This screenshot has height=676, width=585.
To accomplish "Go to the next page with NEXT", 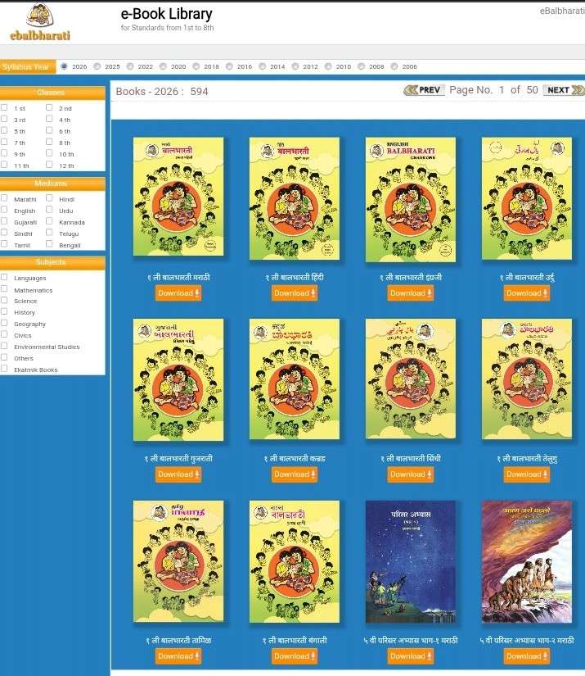I will coord(564,90).
